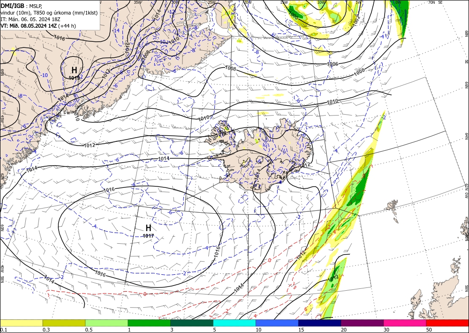Click the H symbol above 1017 south of Iceland
469x333 pixels.
pos(148,228)
